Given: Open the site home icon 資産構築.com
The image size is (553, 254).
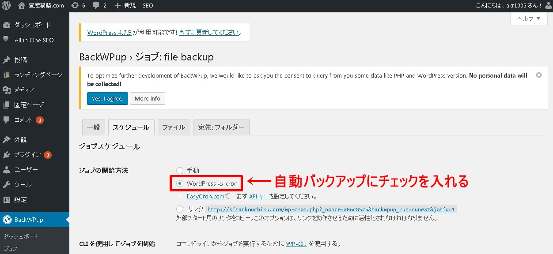Looking at the screenshot, I should [22, 6].
